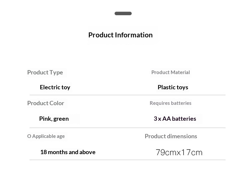Click the word Pink in color value
This screenshot has height=171, width=249.
[45, 119]
